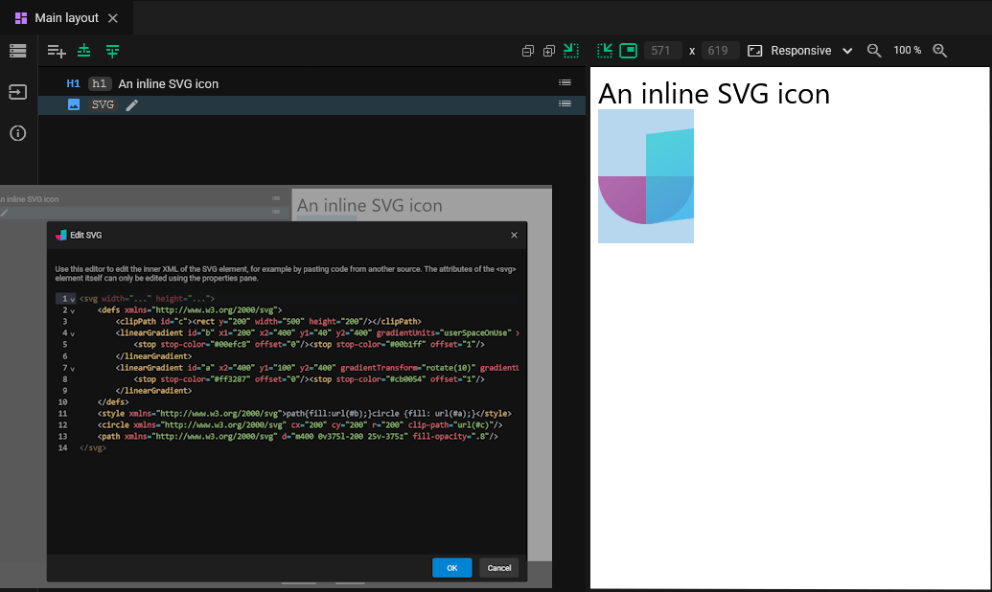Collapse code fold arrow on line 4
Image resolution: width=992 pixels, height=592 pixels.
click(x=73, y=334)
